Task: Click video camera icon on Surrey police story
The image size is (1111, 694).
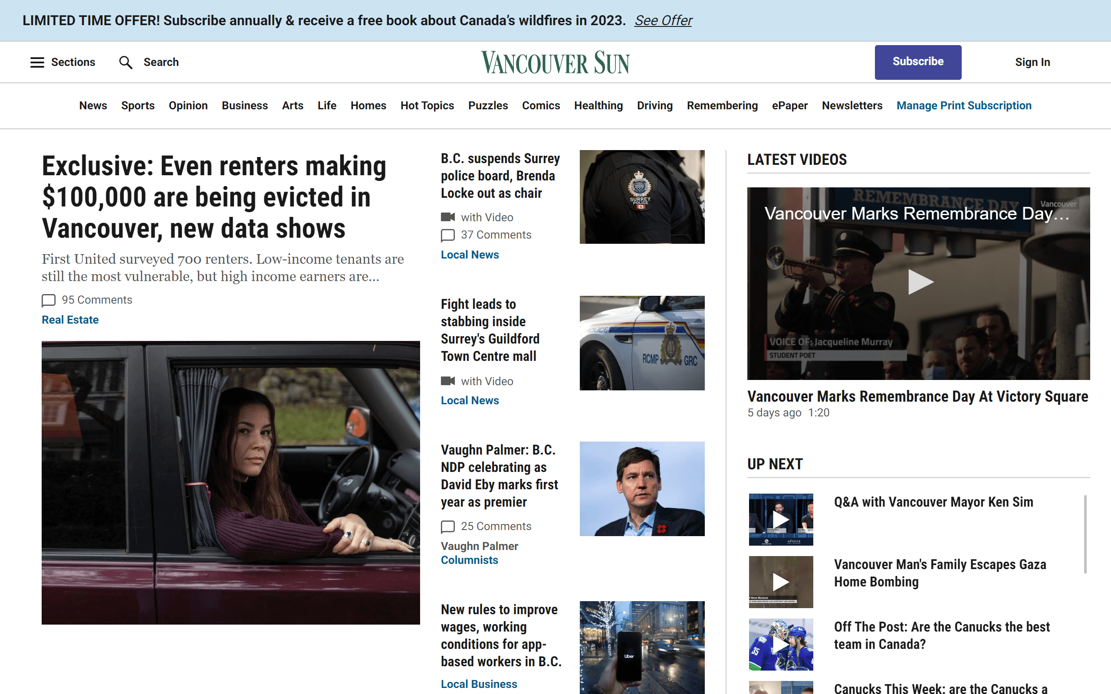Action: point(447,216)
